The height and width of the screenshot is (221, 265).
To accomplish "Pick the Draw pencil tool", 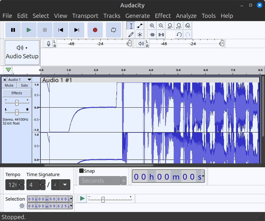I will pyautogui.click(x=131, y=35).
